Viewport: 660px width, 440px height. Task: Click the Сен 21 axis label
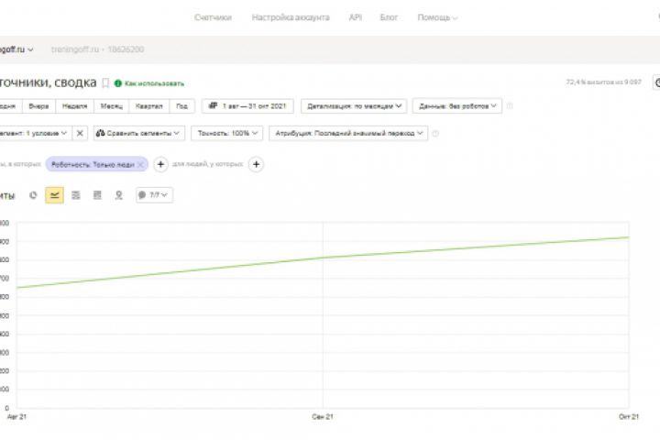323,416
